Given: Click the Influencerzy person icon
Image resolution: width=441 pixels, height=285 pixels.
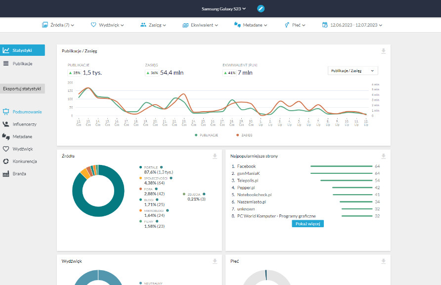Looking at the screenshot, I should tap(6, 124).
